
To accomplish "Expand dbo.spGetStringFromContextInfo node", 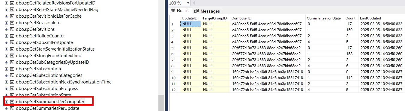I will click(7, 56).
